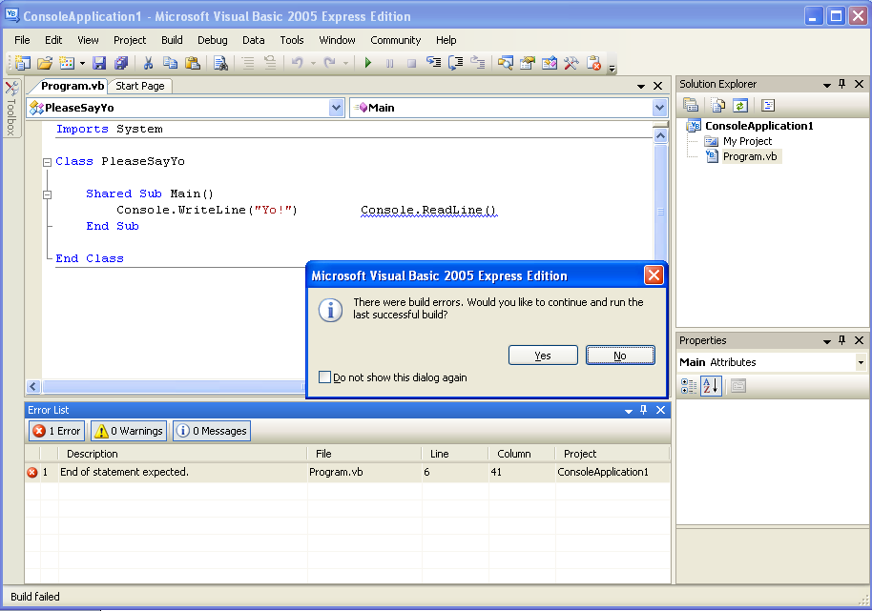The width and height of the screenshot is (872, 611).
Task: Click the Paste clipboard icon
Action: (193, 63)
